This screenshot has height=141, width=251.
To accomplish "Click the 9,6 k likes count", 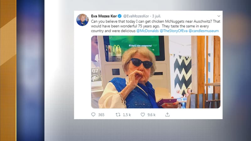I will tap(152, 115).
